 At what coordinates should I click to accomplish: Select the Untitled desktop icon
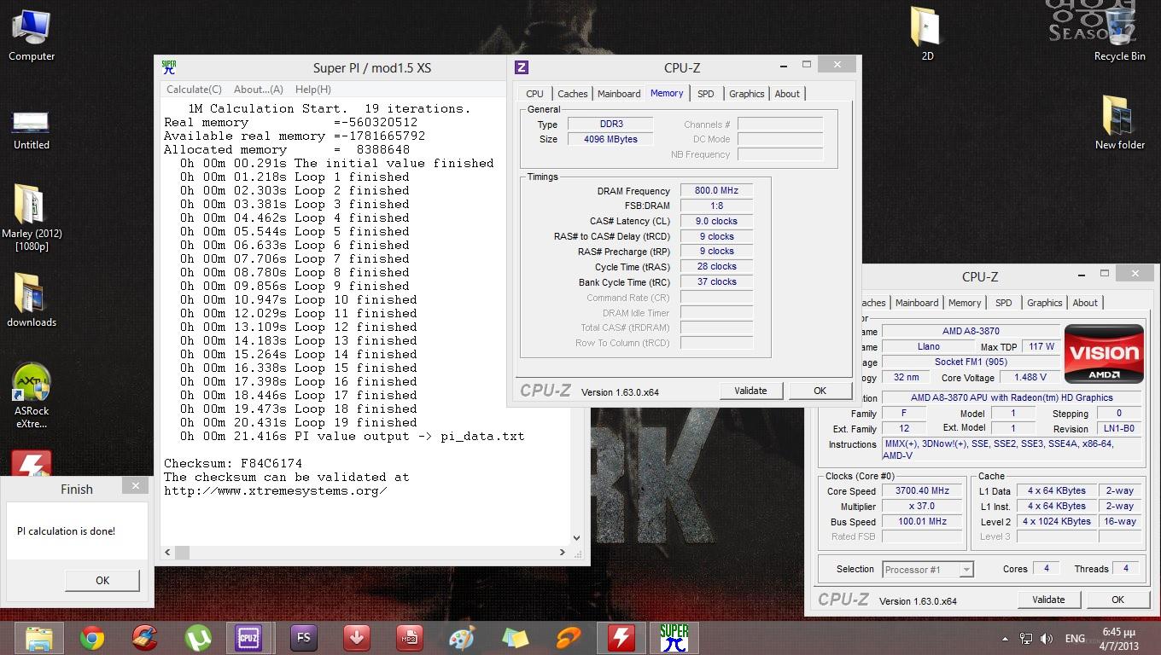point(32,130)
